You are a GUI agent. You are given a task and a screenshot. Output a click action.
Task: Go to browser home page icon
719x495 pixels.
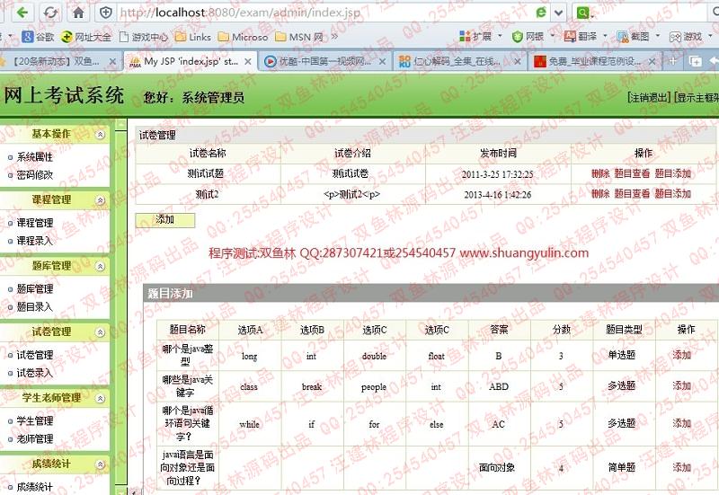[78, 13]
